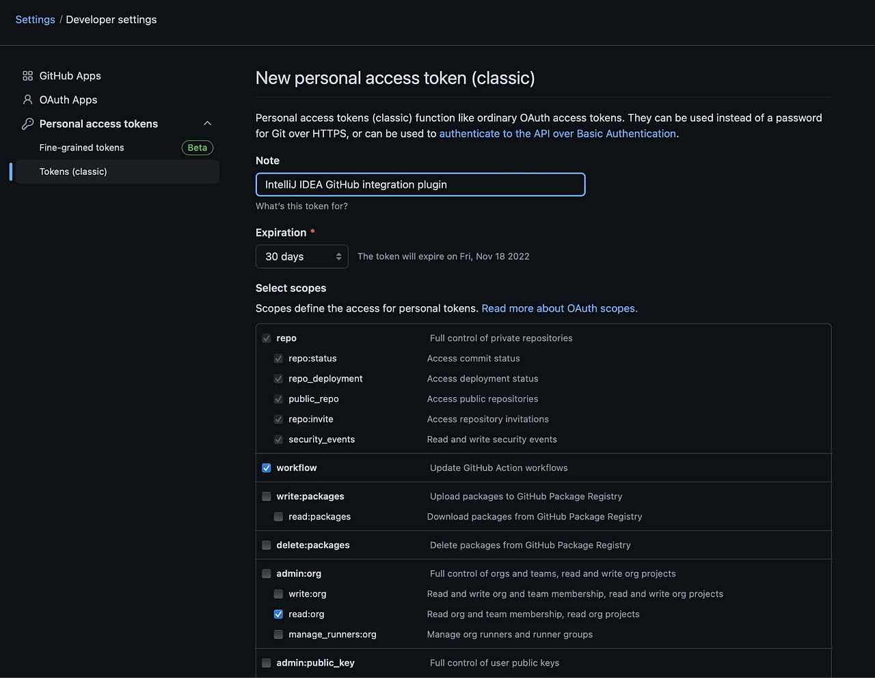
Task: Click the Note text field
Action: 420,185
